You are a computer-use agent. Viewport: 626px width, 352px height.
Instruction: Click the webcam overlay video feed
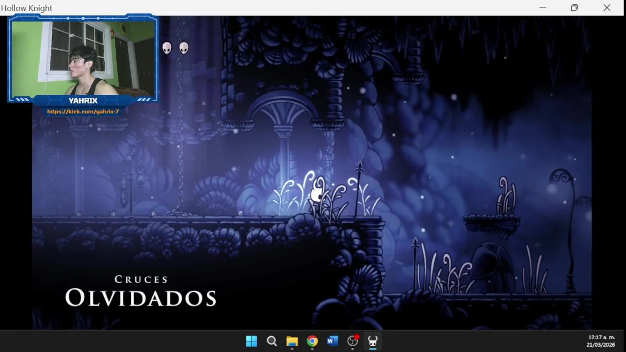coord(82,58)
